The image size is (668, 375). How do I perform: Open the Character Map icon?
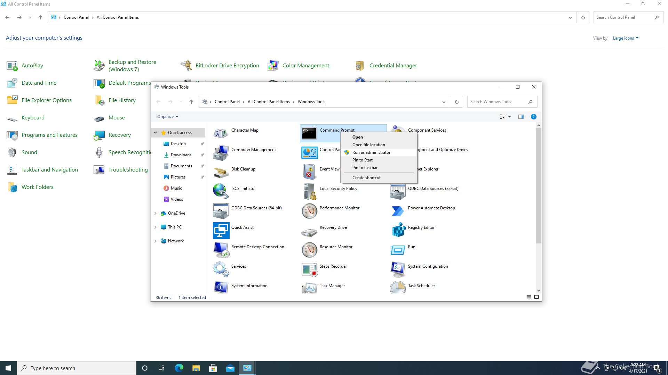(x=221, y=133)
